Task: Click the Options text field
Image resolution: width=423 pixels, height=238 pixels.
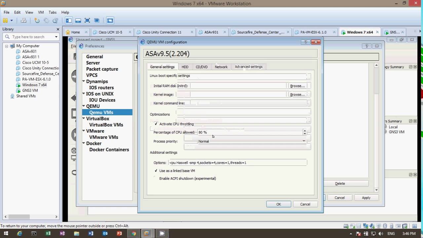Action: 238,163
